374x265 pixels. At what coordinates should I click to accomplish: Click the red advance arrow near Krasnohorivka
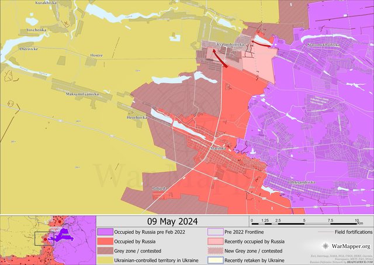[220, 58]
